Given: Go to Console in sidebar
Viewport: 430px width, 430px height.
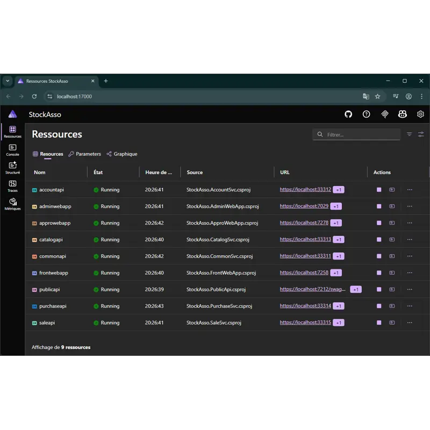Looking at the screenshot, I should 12,150.
